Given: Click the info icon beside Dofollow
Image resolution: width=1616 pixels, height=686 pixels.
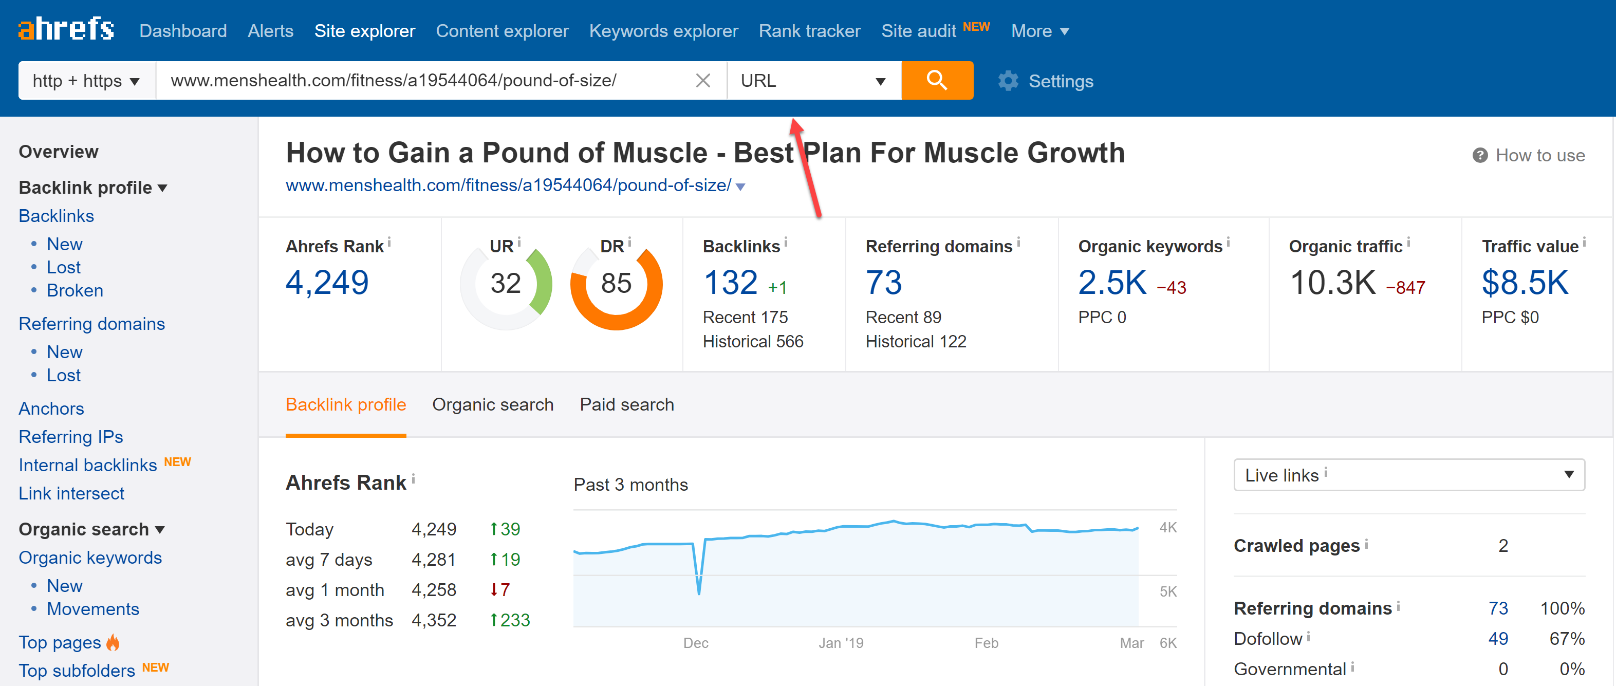Looking at the screenshot, I should (1308, 637).
